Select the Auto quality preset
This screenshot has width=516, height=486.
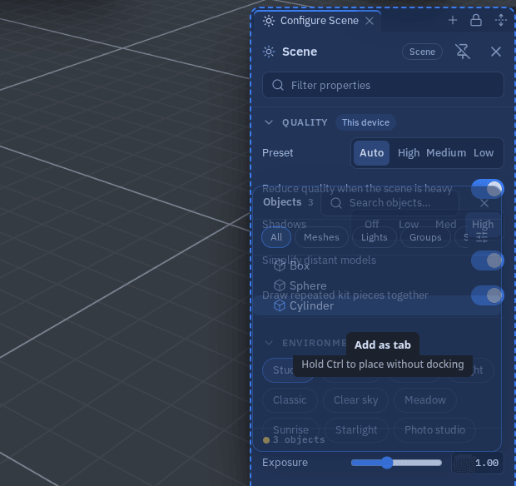[371, 153]
